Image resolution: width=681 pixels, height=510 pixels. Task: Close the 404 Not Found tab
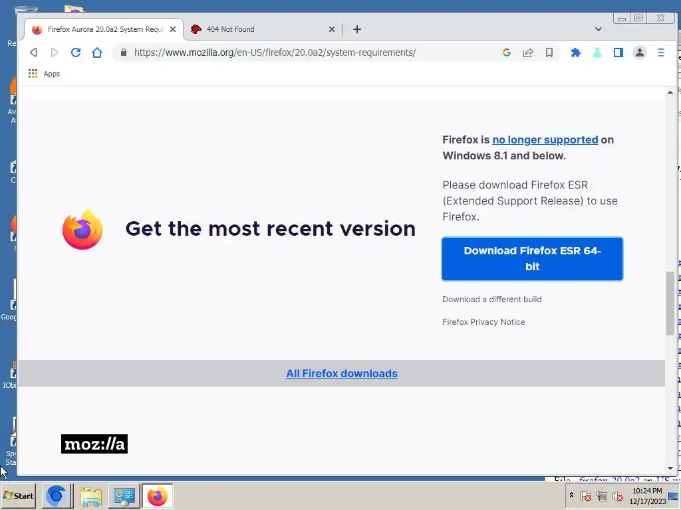pyautogui.click(x=332, y=29)
